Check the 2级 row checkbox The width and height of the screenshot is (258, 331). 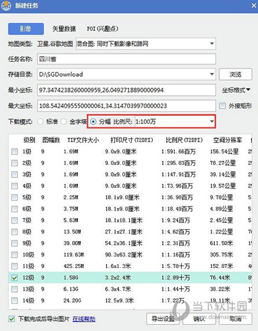pyautogui.click(x=15, y=163)
